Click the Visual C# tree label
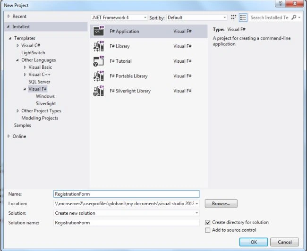307x251 pixels. (x=31, y=45)
